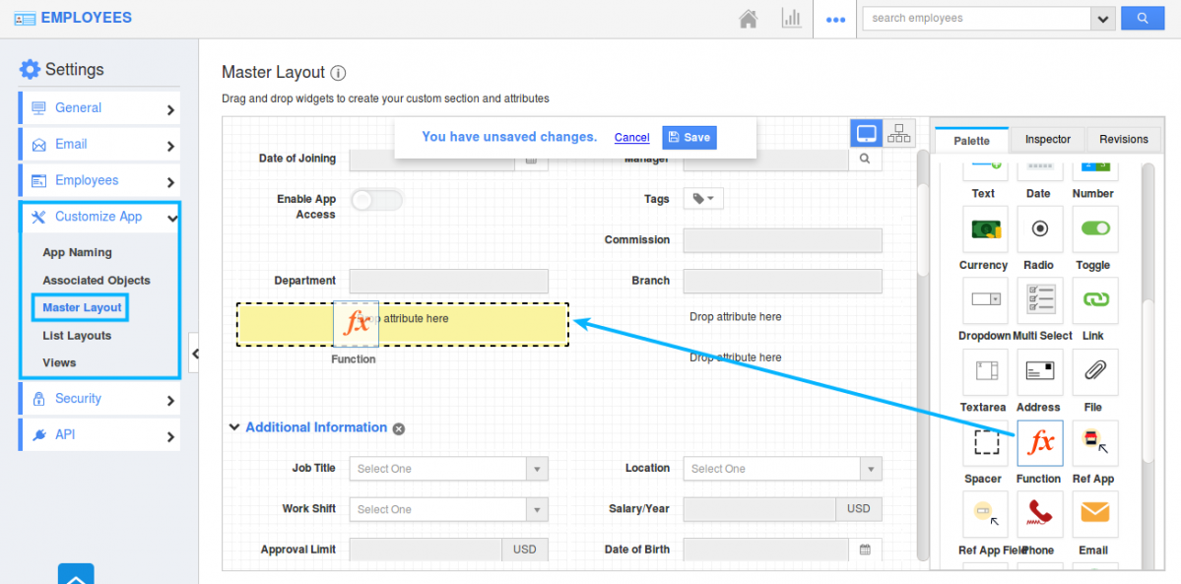Select the Currency widget in the palette
Screen dimensions: 1181x584
click(x=983, y=228)
